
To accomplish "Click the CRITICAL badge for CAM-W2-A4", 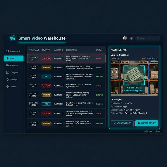I will coord(46,114).
